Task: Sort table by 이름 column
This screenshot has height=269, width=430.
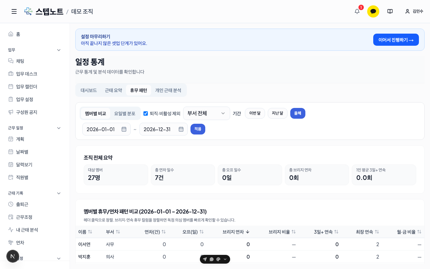Action: click(85, 232)
